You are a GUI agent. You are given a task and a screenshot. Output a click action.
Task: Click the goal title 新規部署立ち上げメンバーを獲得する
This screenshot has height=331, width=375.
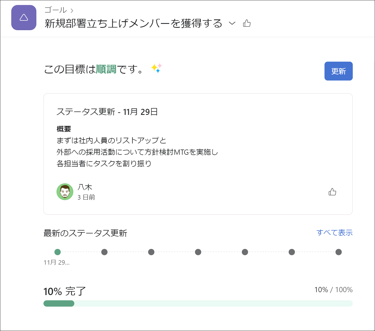133,23
